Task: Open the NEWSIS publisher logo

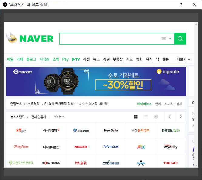Action: (81, 147)
